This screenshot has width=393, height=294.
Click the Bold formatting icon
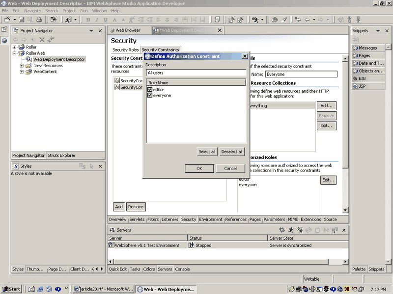click(88, 20)
